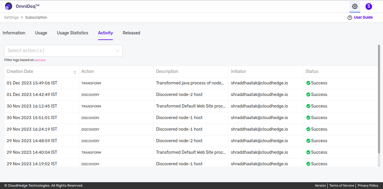This screenshot has width=383, height=189.
Task: Click success check icon for 01 Dec 14:42:49 row
Action: pos(308,94)
